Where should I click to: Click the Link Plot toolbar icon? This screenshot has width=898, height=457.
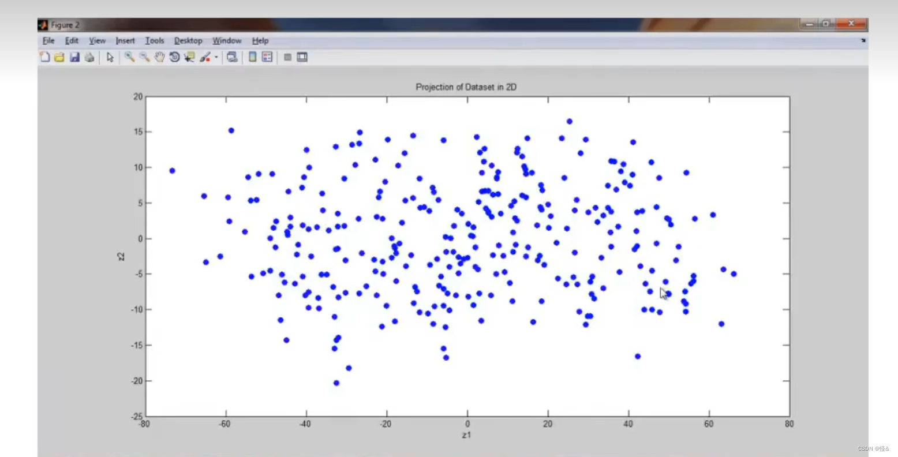coord(232,57)
